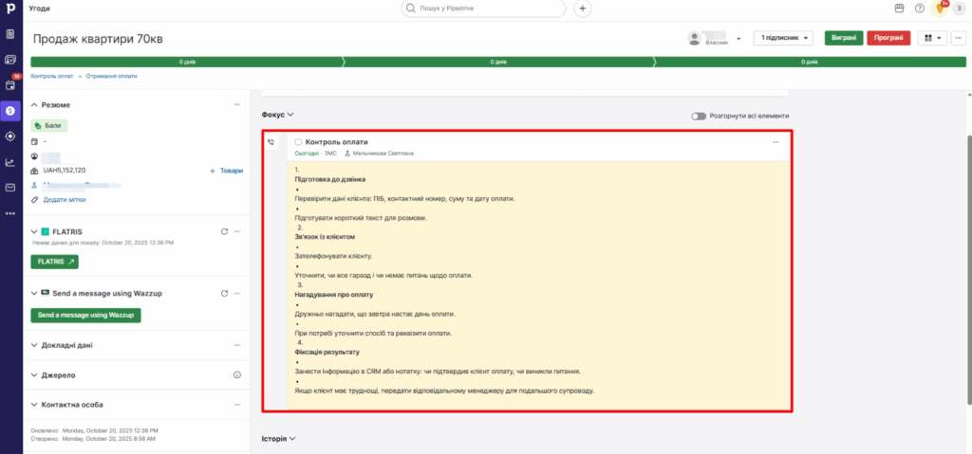The height and width of the screenshot is (454, 972).
Task: Click the Сьогодні due date label
Action: [308, 153]
